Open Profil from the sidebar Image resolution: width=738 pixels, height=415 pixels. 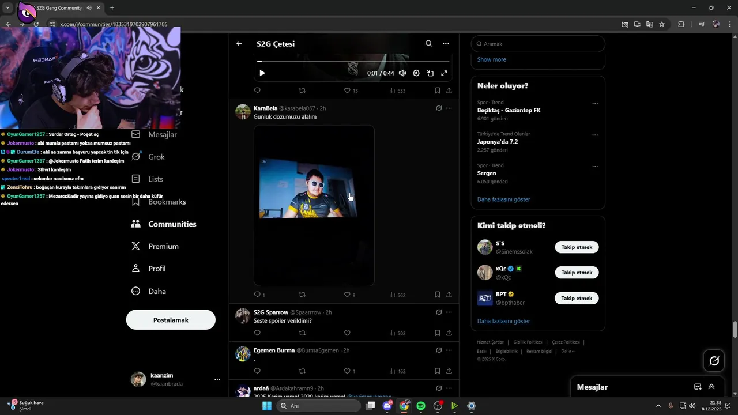[148, 269]
